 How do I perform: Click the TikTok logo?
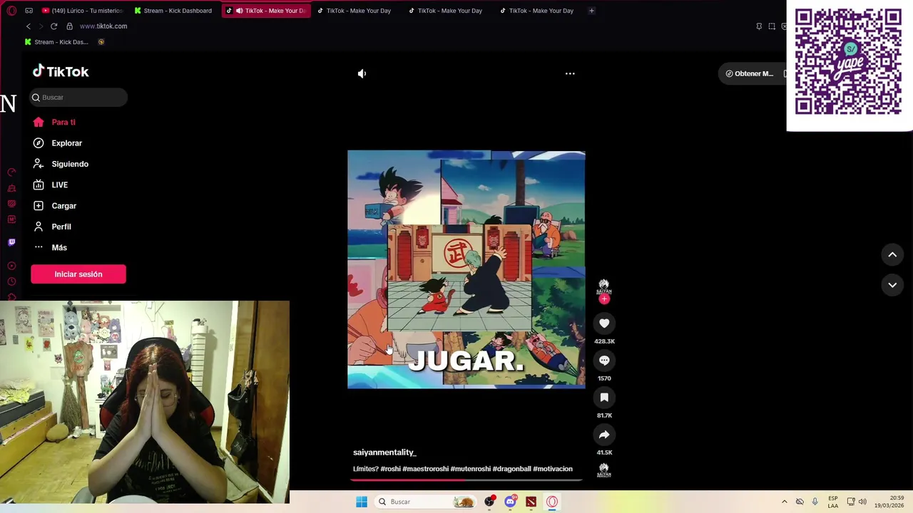point(61,71)
